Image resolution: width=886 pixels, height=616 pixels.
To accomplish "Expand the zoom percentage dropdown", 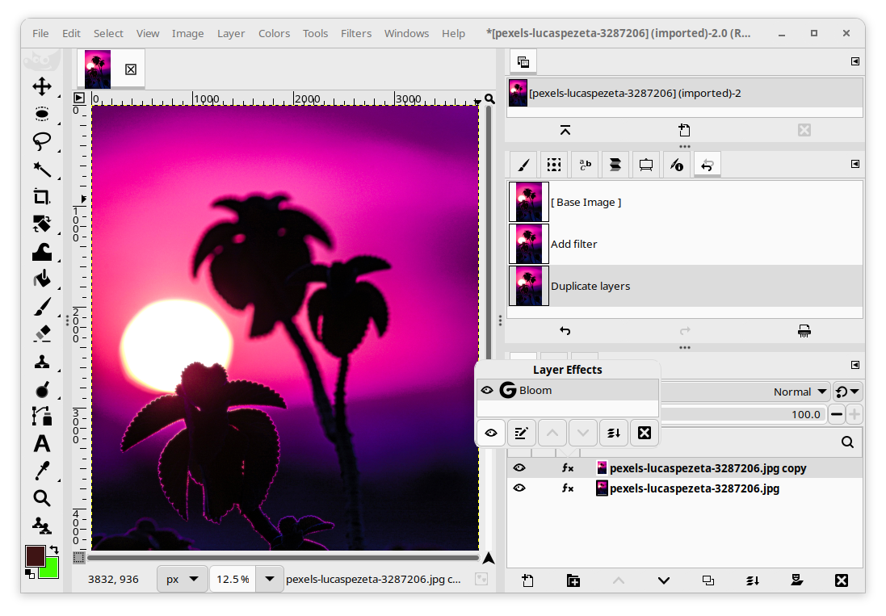I will 270,579.
